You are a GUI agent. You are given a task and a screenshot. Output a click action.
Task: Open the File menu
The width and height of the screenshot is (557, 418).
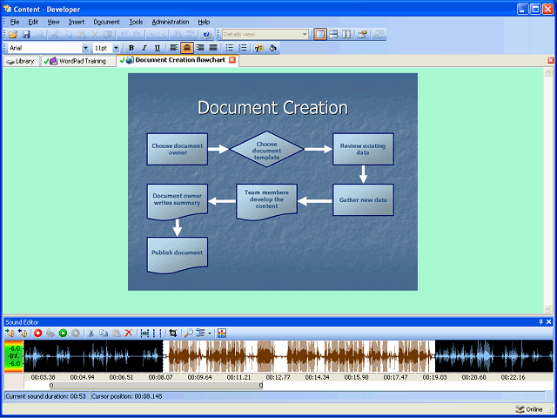[15, 22]
